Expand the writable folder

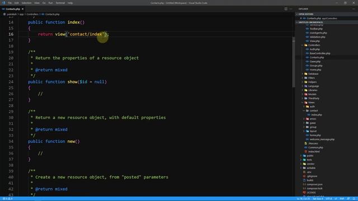pos(311,168)
